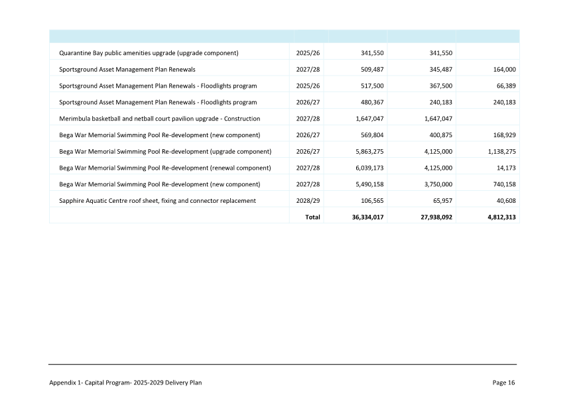This screenshot has height=411, width=581.
Task: Click the Bega War Memorial Pool new component 2026/27 row
Action: click(159, 135)
